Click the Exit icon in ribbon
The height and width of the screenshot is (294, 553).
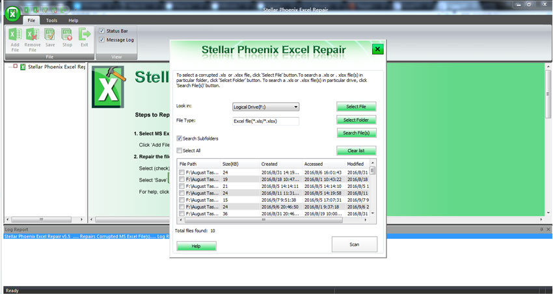tap(85, 36)
